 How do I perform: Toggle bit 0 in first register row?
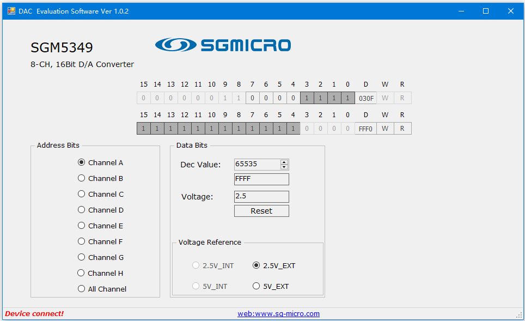[x=348, y=98]
